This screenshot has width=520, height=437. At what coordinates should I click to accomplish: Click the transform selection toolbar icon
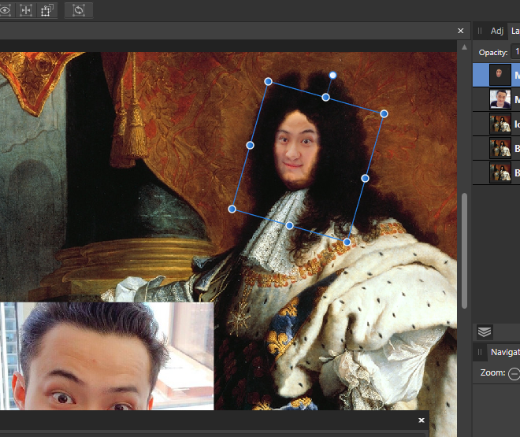(46, 10)
